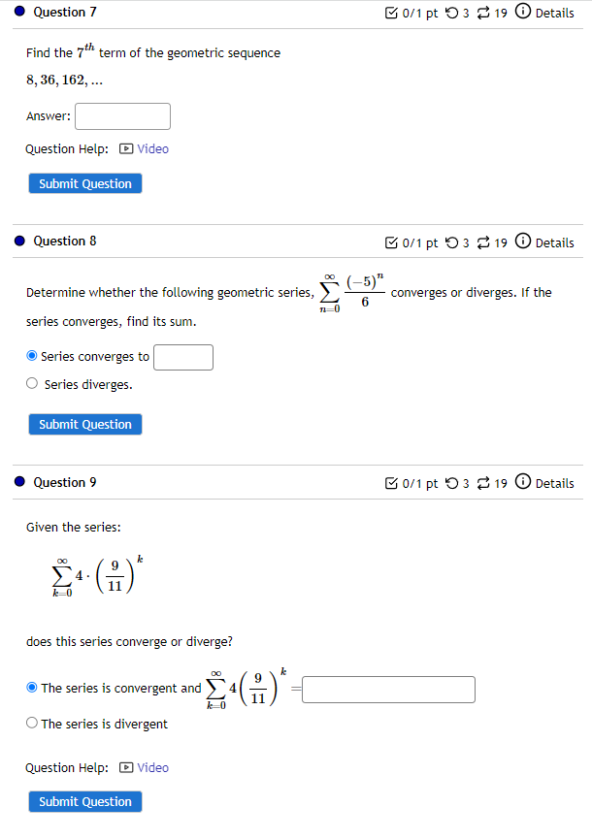592x839 pixels.
Task: Click the Details info icon for Question 8
Action: [522, 242]
